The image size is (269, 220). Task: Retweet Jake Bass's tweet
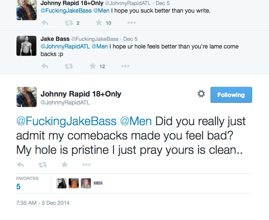[69, 66]
